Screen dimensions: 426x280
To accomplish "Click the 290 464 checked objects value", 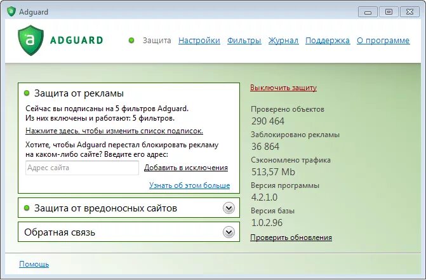I will pyautogui.click(x=268, y=121).
